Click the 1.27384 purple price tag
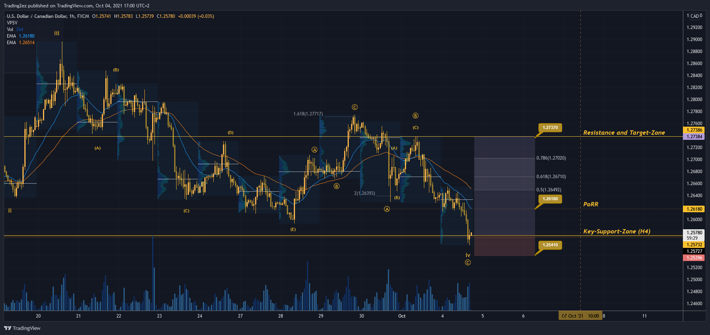 click(x=695, y=137)
